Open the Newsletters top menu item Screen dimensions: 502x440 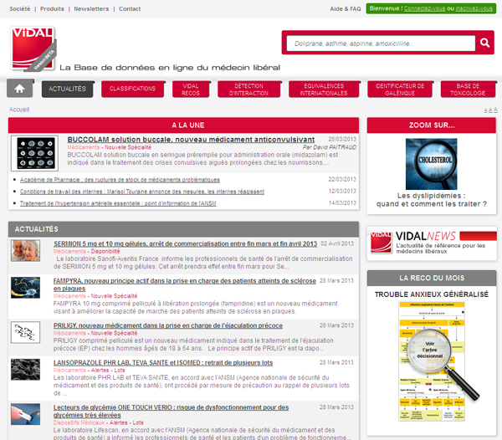click(x=91, y=8)
